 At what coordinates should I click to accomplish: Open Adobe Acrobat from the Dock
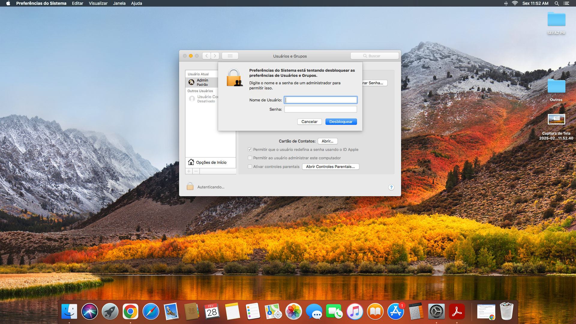click(x=457, y=312)
